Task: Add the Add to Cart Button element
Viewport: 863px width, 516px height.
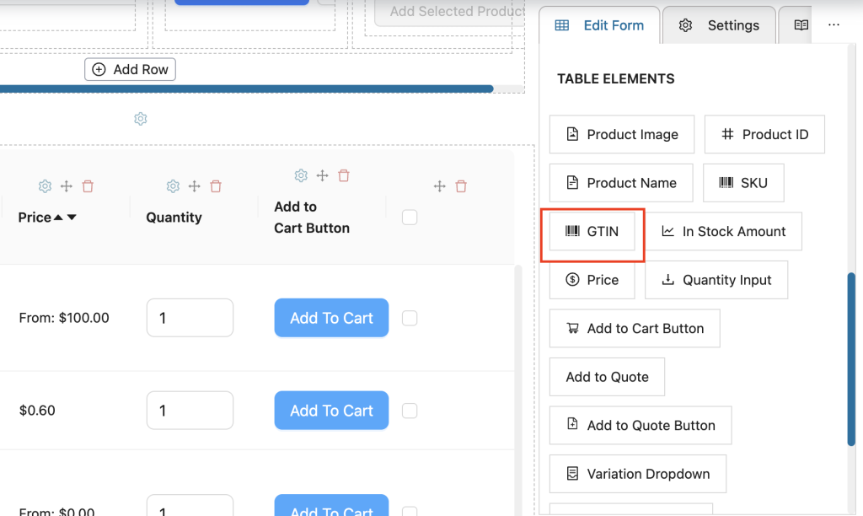Action: coord(635,328)
